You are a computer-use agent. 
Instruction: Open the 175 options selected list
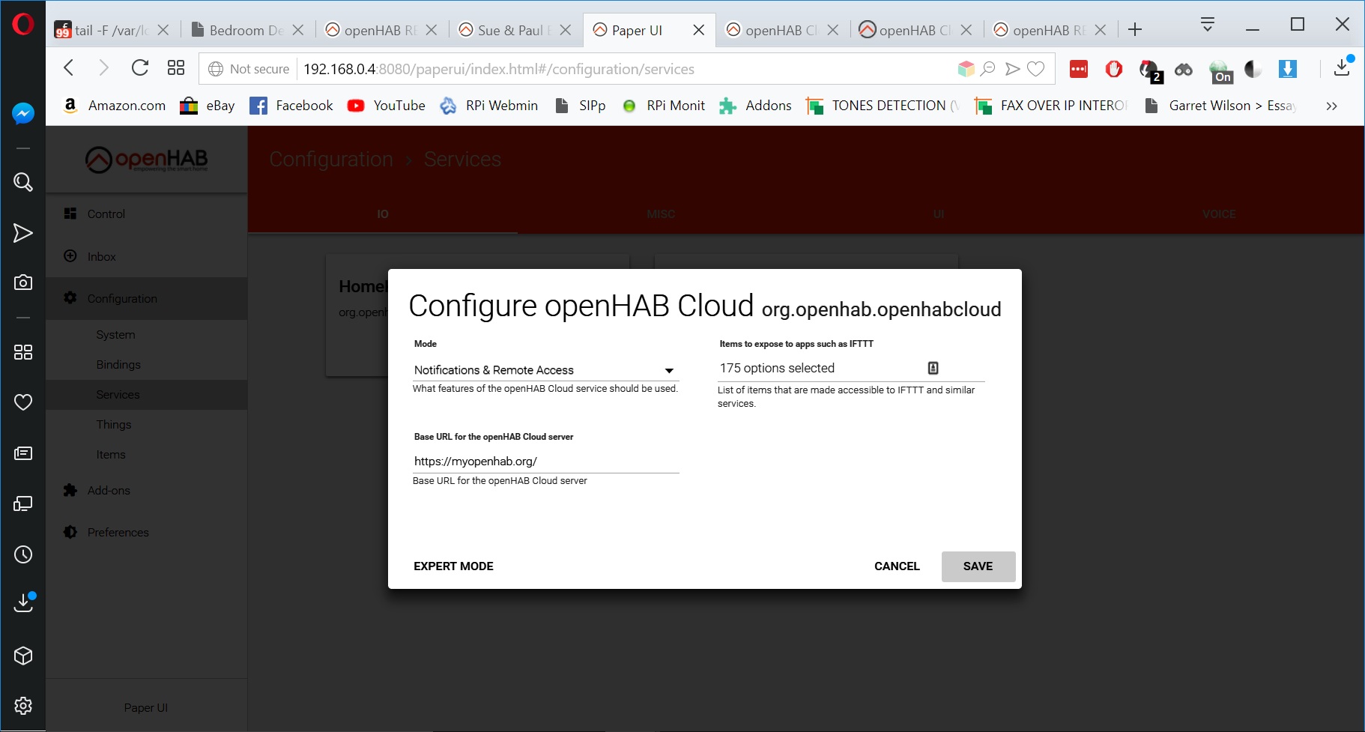(x=850, y=369)
